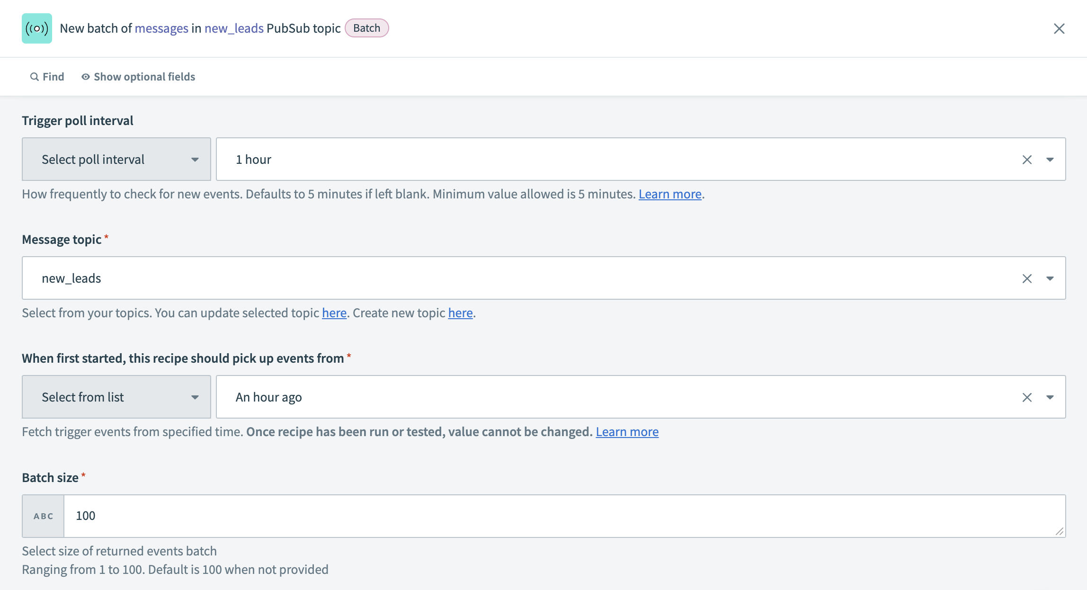Close the trigger configuration panel
Viewport: 1087px width, 590px height.
tap(1059, 28)
